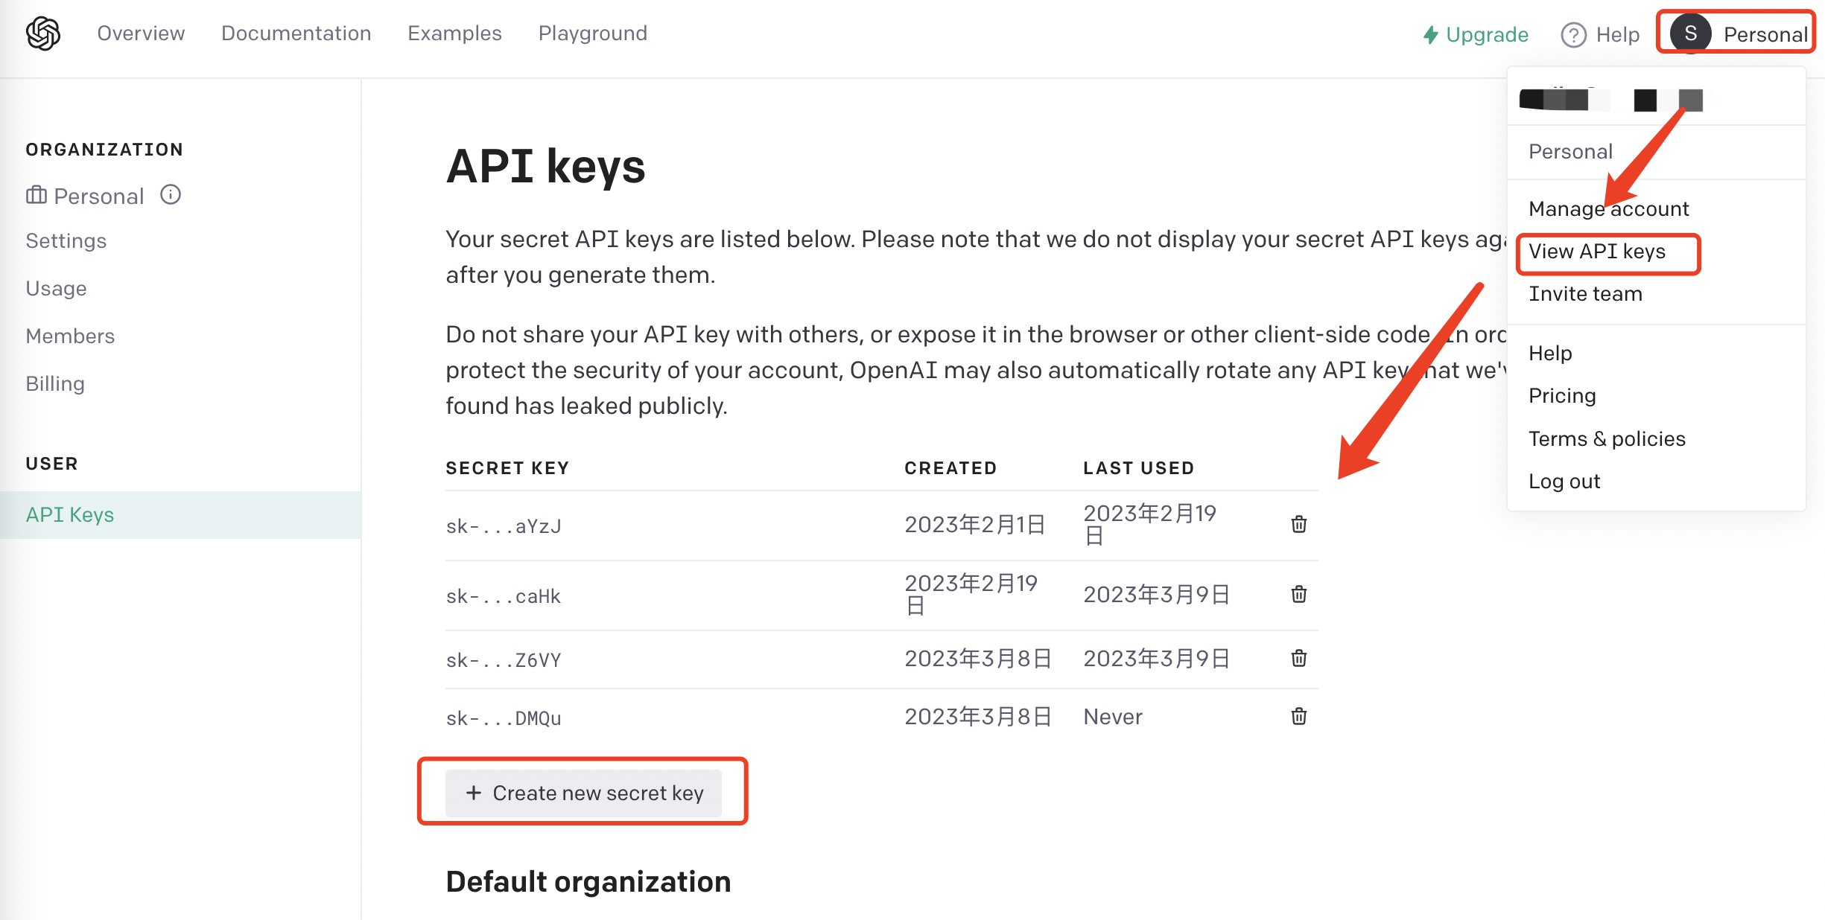1825x920 pixels.
Task: Open Usage from the sidebar
Action: click(x=56, y=288)
